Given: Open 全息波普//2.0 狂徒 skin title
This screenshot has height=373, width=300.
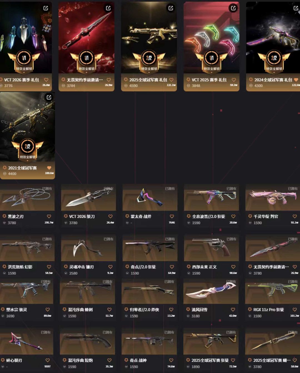Looking at the screenshot, I should 209,216.
